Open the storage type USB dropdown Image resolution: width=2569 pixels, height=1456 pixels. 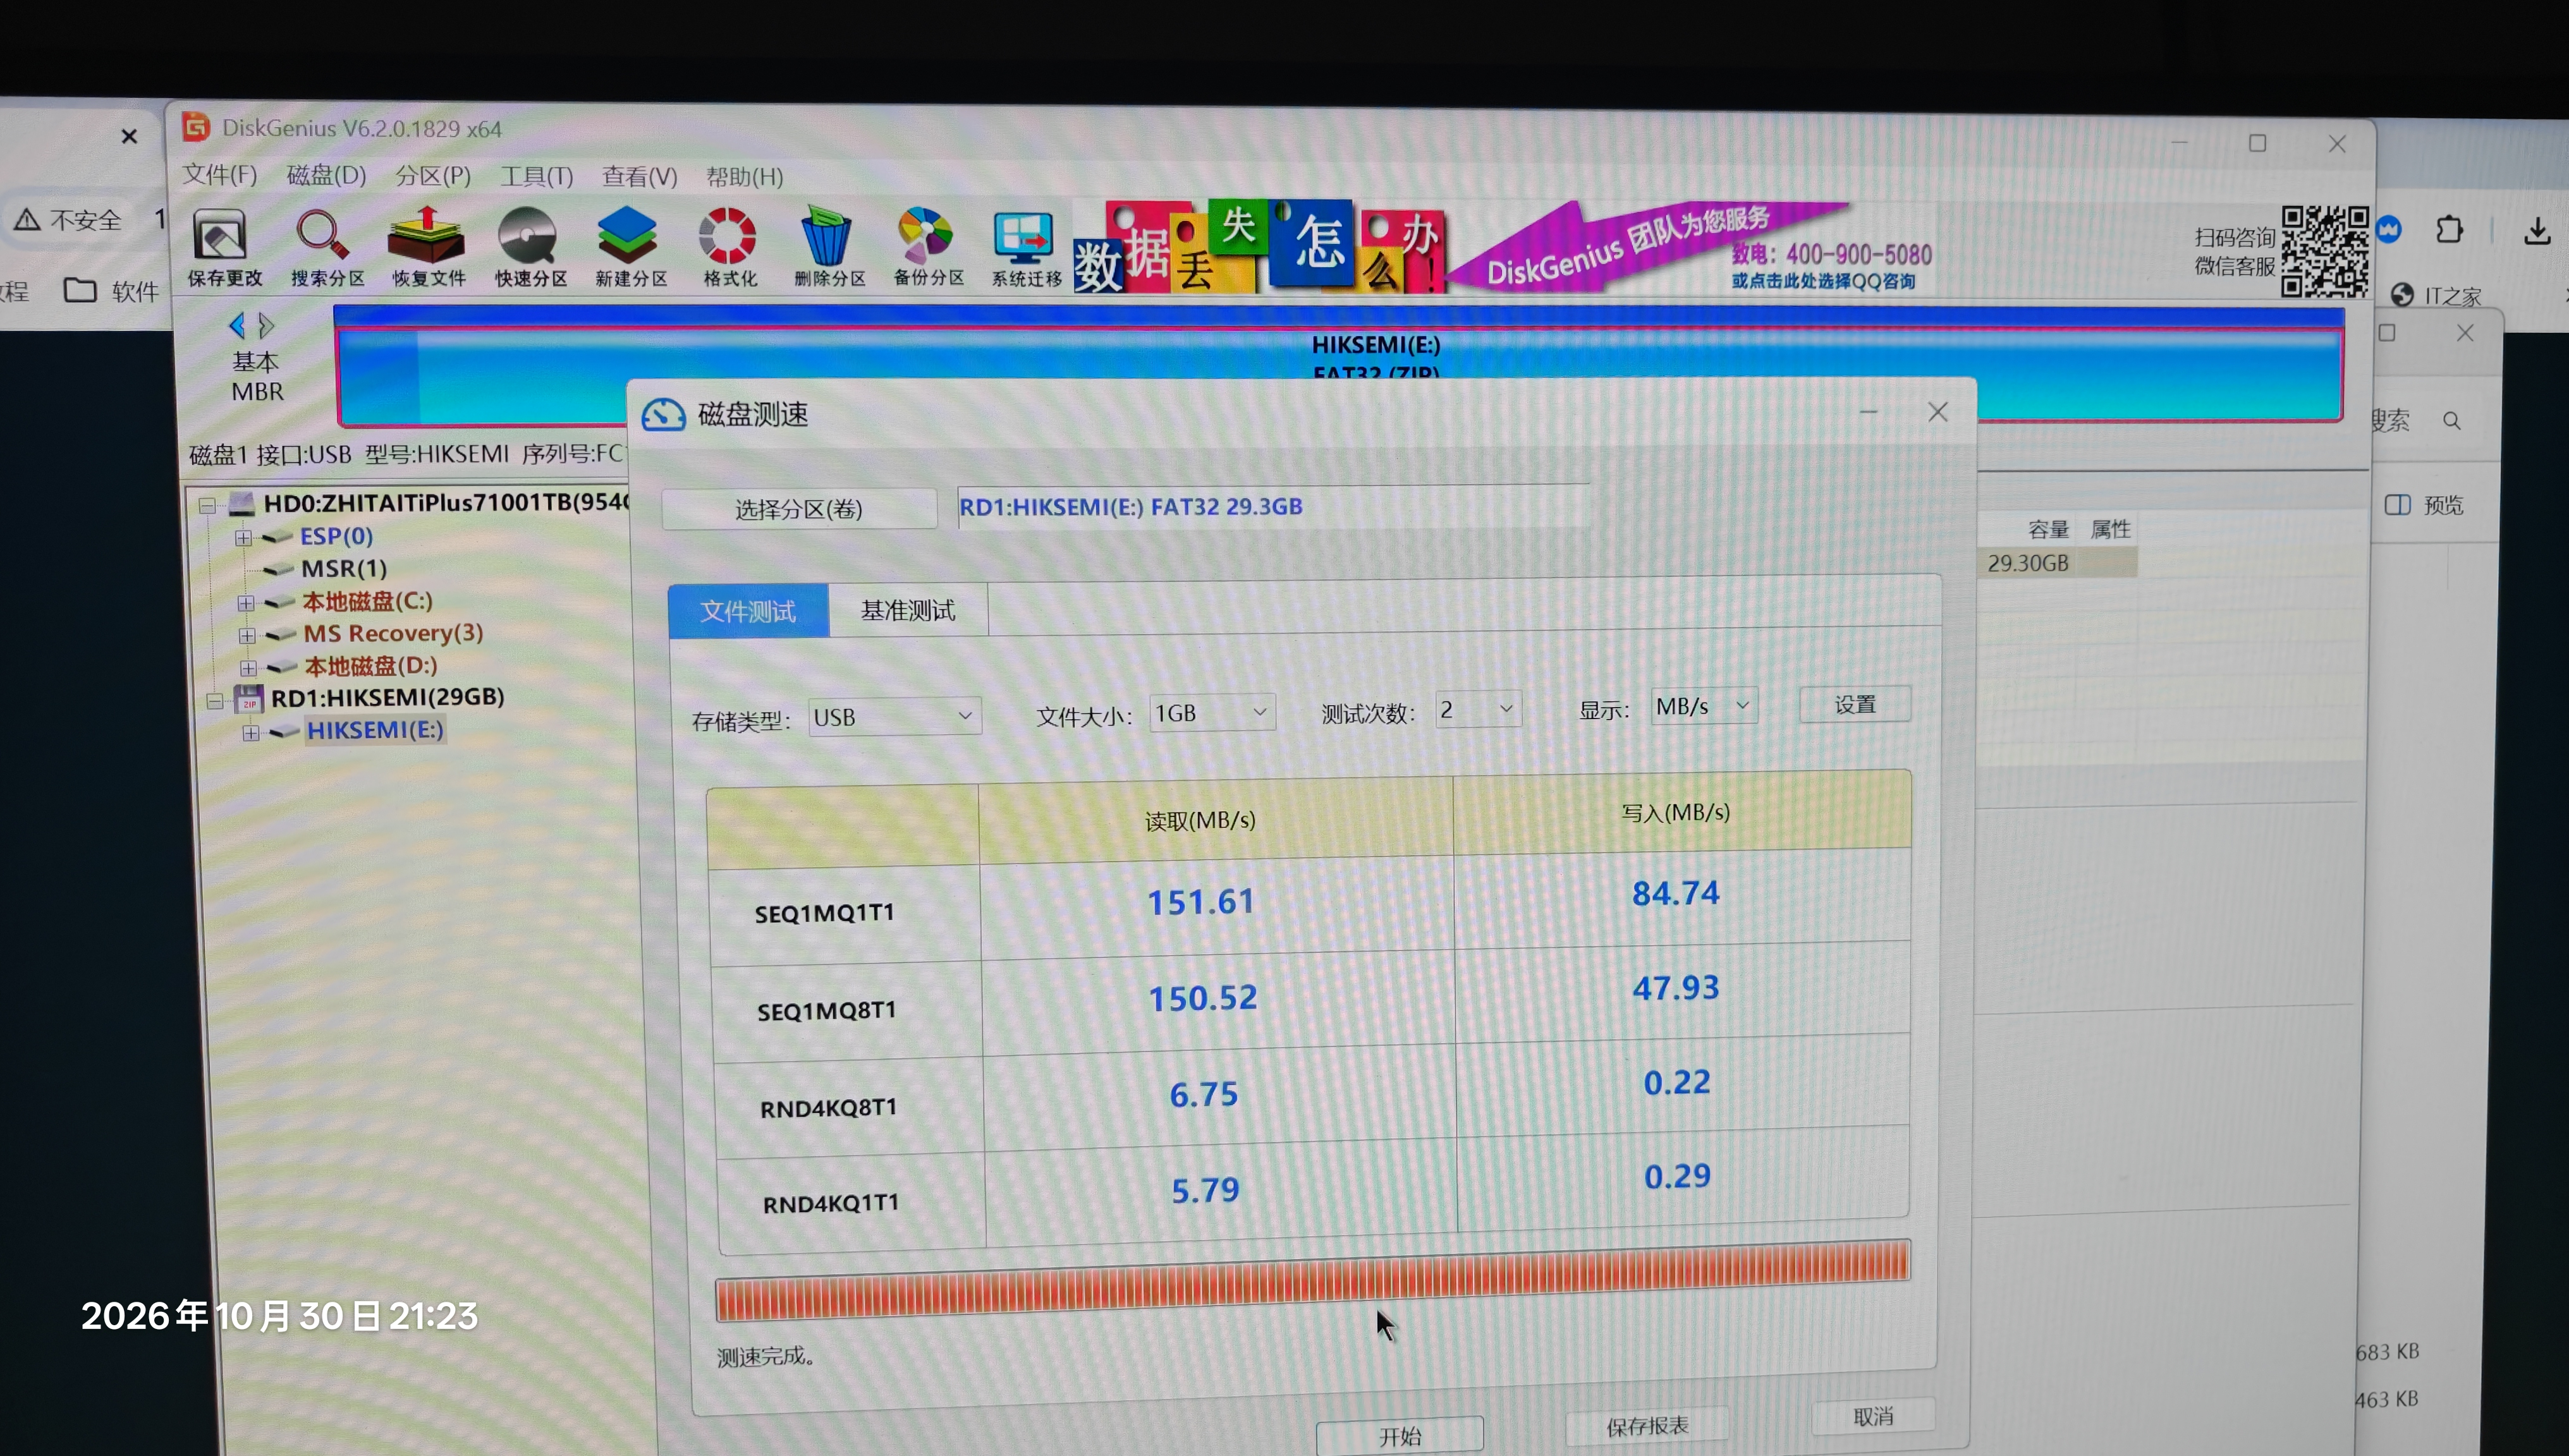tap(894, 716)
